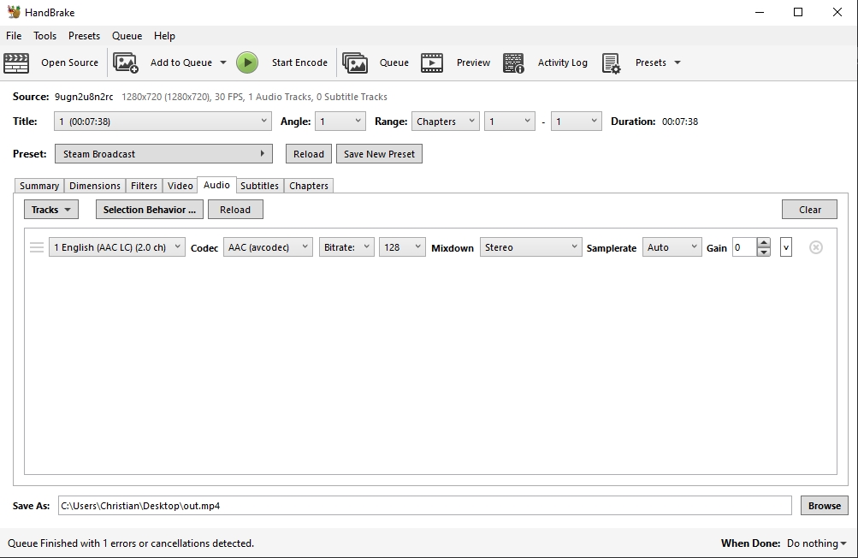This screenshot has width=858, height=558.
Task: Open the Angle dropdown
Action: pos(340,122)
